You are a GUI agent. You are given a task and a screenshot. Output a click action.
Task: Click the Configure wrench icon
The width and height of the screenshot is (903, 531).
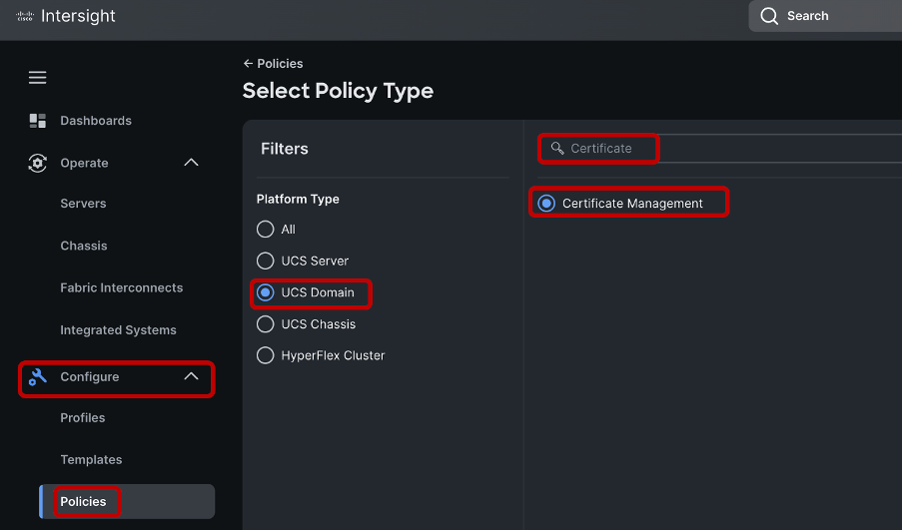[37, 377]
